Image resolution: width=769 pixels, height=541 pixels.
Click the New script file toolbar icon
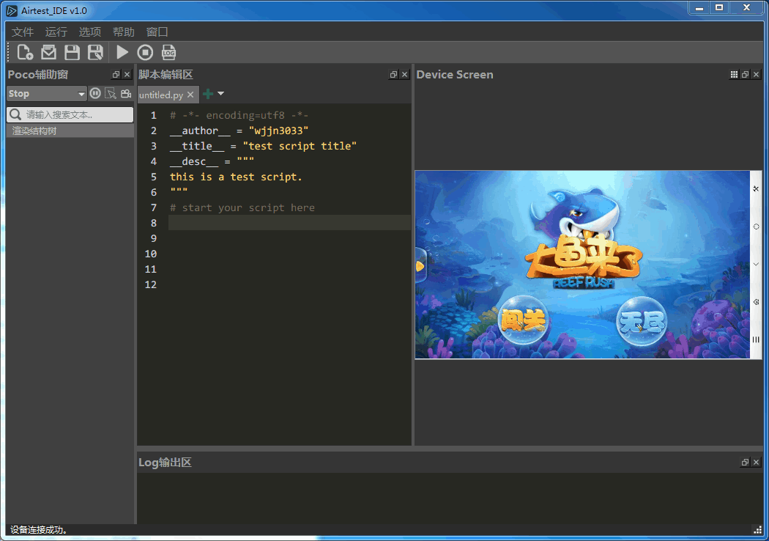click(x=25, y=52)
